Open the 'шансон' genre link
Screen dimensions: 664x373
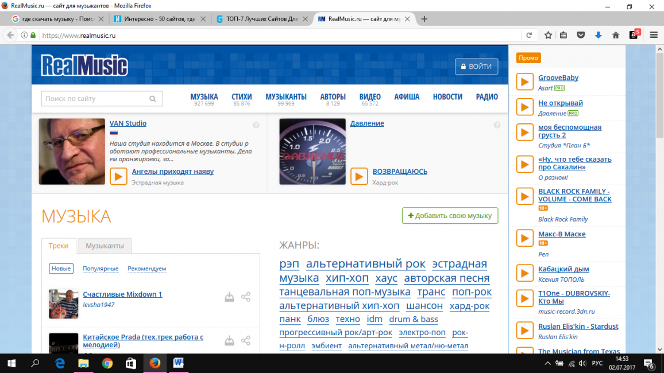(424, 306)
